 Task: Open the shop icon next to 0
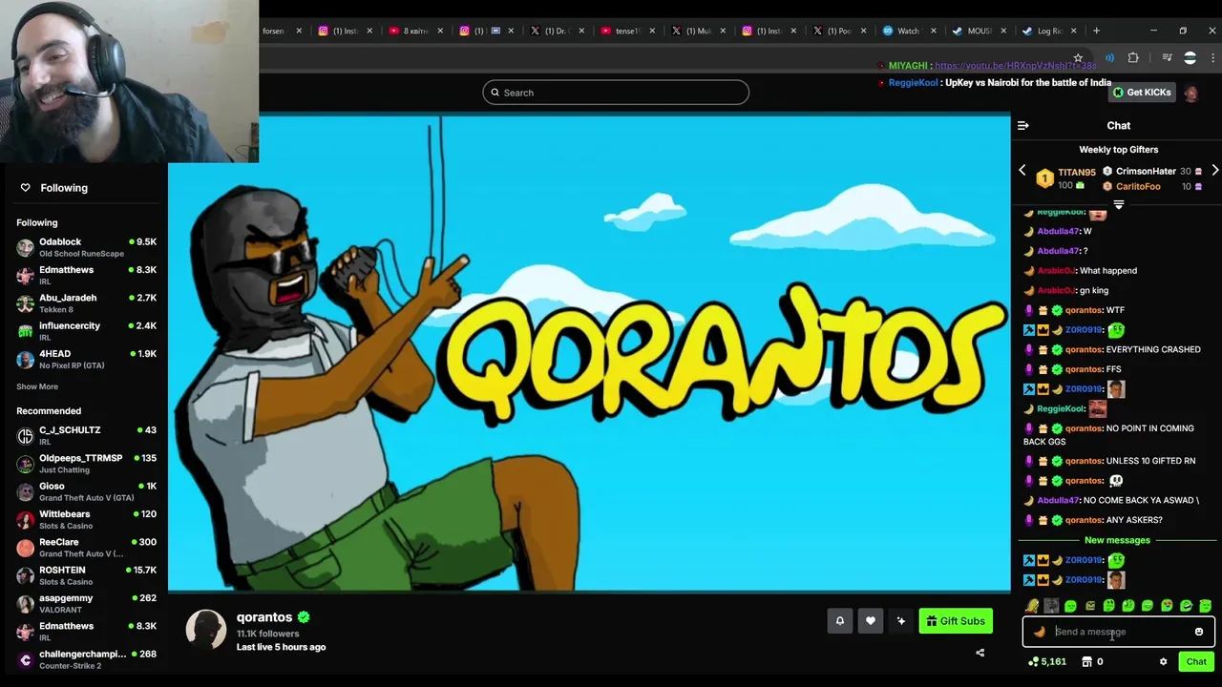coord(1086,661)
